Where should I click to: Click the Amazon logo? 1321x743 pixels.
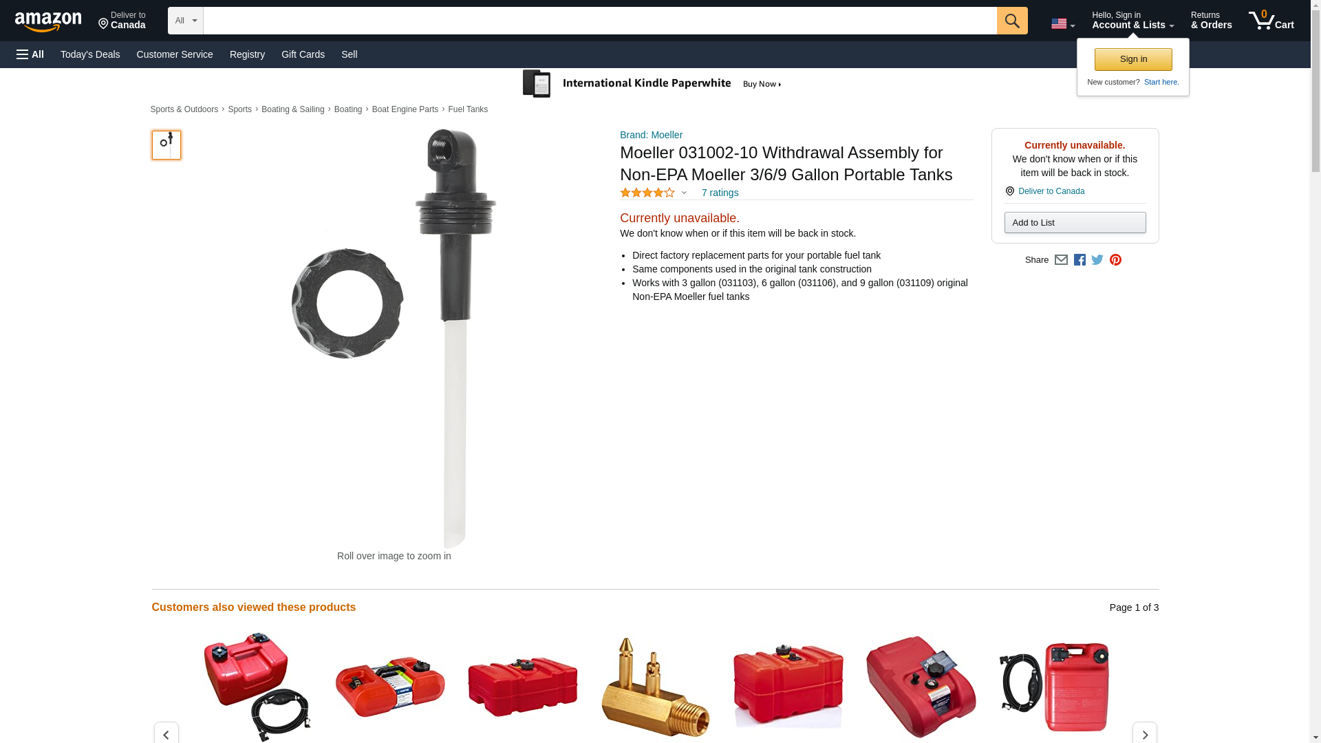click(x=48, y=21)
